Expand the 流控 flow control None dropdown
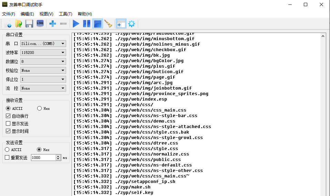Viewport: 330px width, 196px height. pos(43,88)
